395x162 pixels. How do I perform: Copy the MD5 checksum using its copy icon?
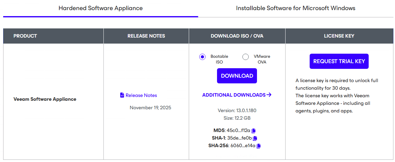pos(253,131)
